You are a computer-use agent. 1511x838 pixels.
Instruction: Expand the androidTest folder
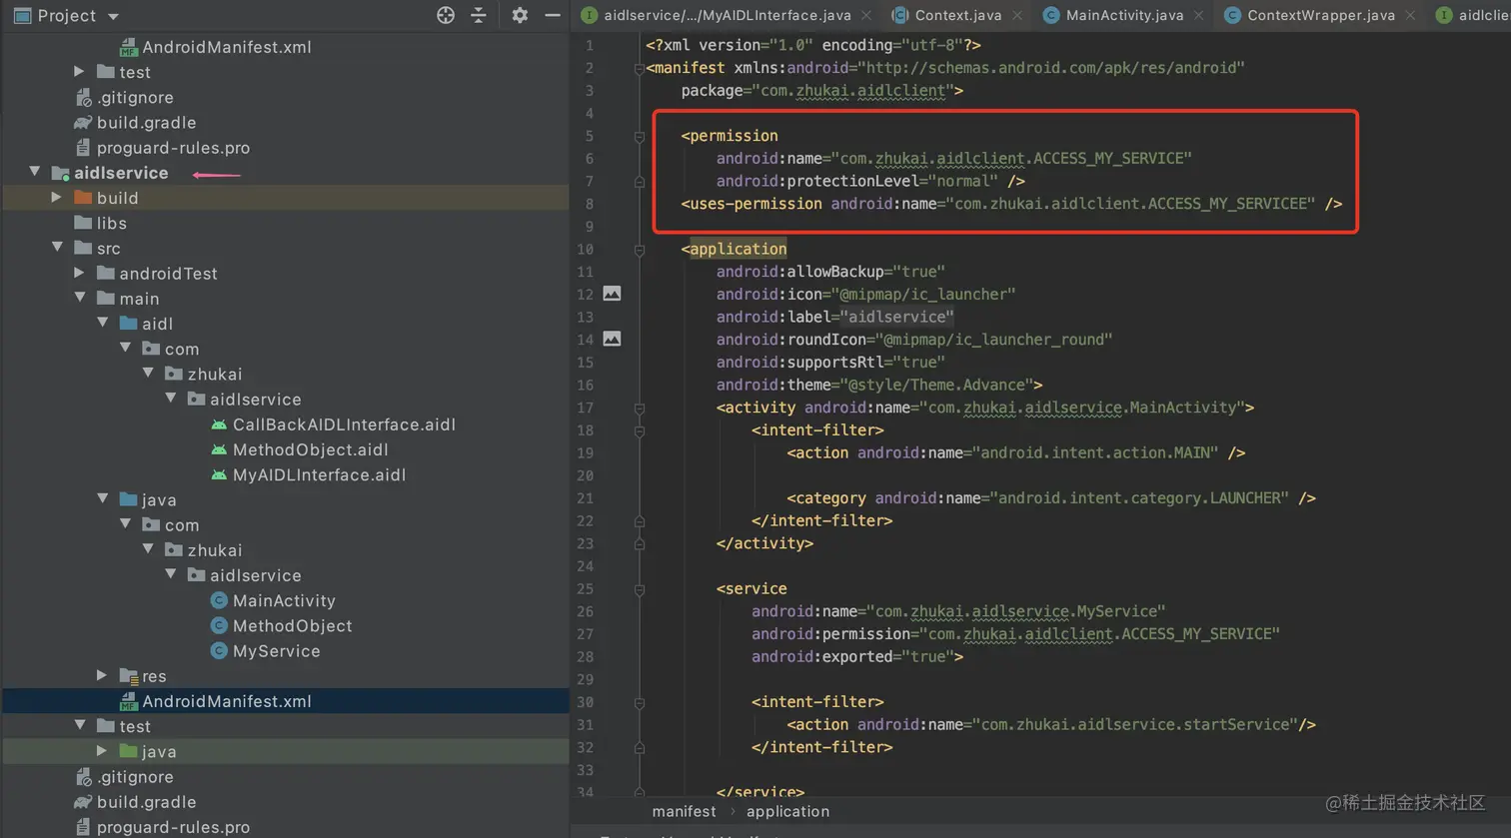(x=80, y=273)
